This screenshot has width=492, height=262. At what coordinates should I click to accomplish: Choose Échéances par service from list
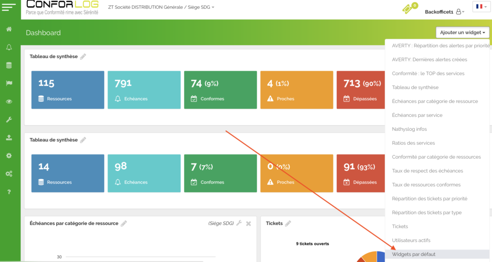417,115
